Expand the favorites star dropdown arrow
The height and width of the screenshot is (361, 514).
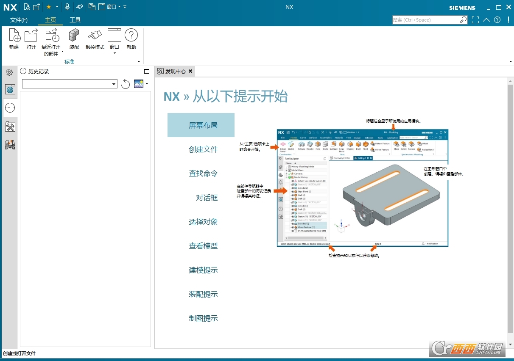[57, 7]
